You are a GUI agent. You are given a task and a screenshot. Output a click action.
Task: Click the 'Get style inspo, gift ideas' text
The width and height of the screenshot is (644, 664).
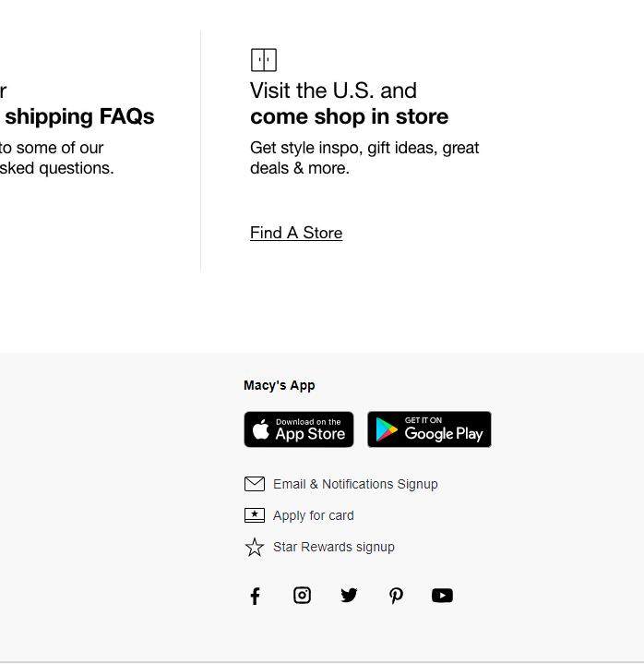(x=364, y=148)
